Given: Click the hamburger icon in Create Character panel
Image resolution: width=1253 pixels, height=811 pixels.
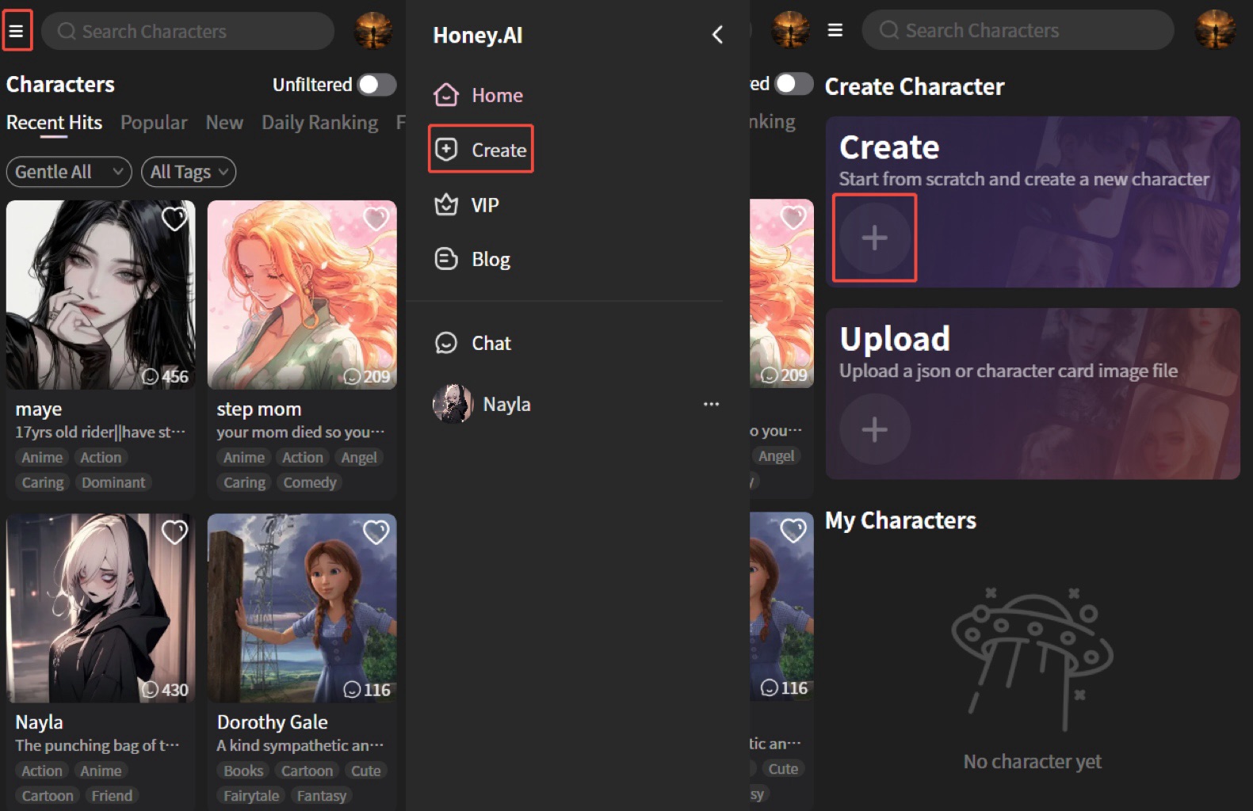Looking at the screenshot, I should click(835, 30).
